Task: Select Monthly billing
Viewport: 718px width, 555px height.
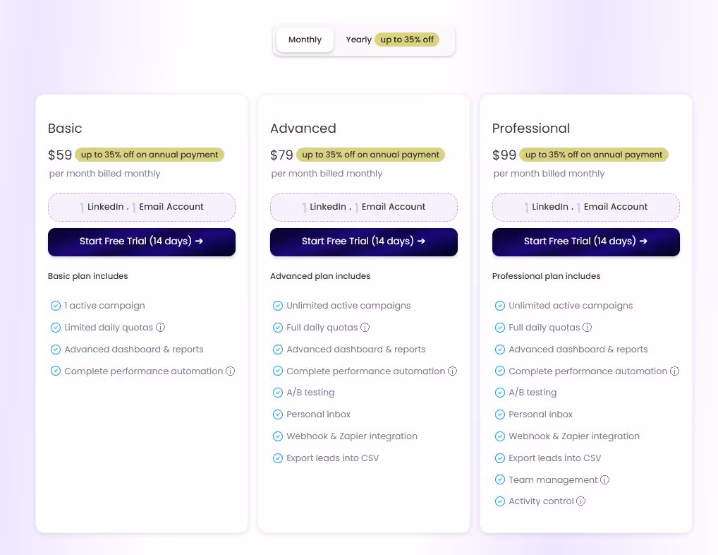Action: (305, 40)
